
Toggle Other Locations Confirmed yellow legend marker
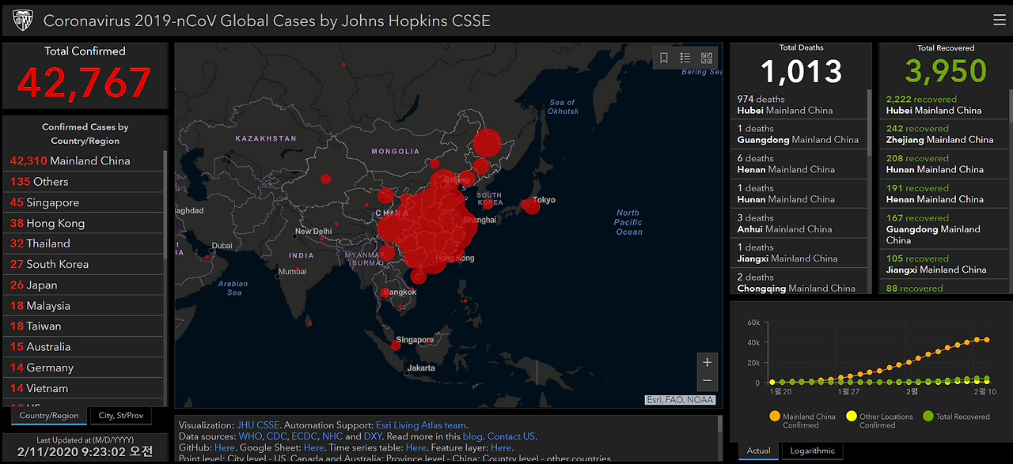(851, 416)
